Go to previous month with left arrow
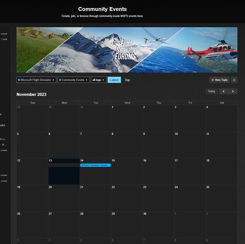 pyautogui.click(x=224, y=91)
